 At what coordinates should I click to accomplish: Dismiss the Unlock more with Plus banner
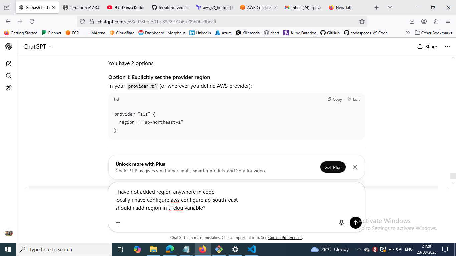pos(355,167)
